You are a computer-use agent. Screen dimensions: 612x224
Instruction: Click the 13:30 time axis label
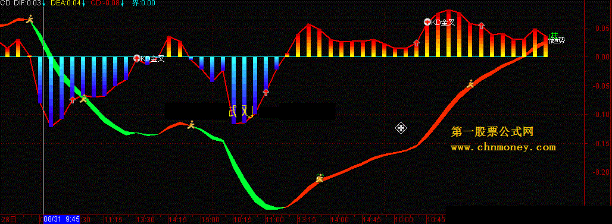pyautogui.click(x=146, y=220)
